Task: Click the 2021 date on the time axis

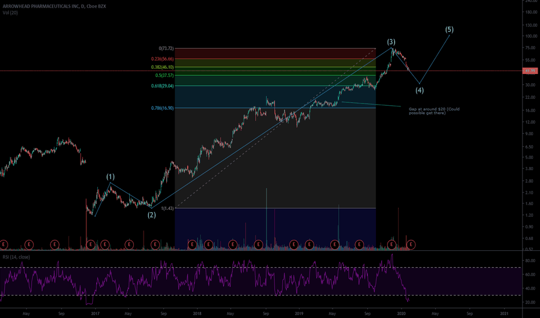Action: point(504,313)
